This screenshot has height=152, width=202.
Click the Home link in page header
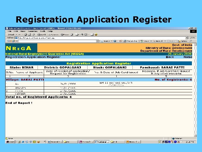click(x=188, y=57)
